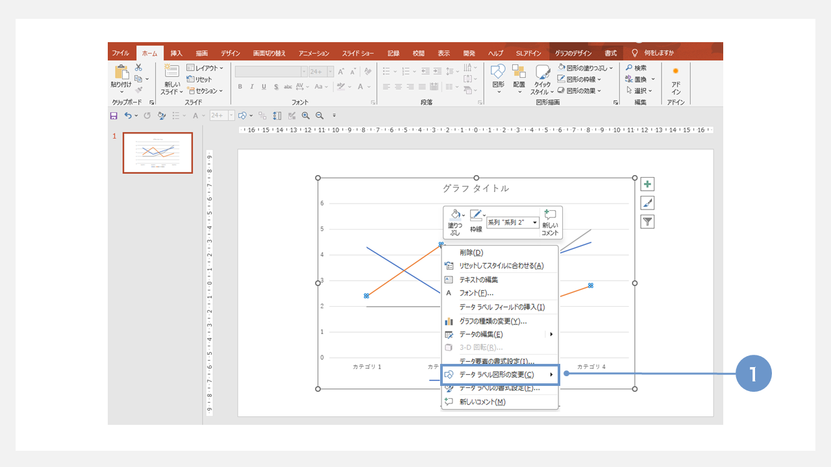The image size is (831, 467).
Task: Open the ribbon font name dropdown arrow
Action: tap(304, 71)
